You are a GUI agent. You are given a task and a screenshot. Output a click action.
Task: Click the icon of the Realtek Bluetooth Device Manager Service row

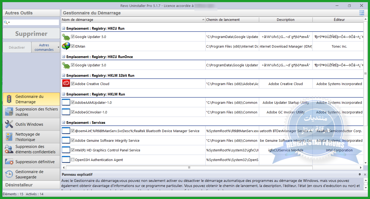(66, 131)
